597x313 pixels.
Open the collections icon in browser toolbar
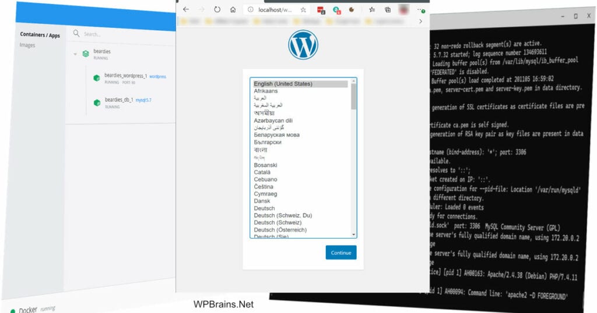coord(388,10)
